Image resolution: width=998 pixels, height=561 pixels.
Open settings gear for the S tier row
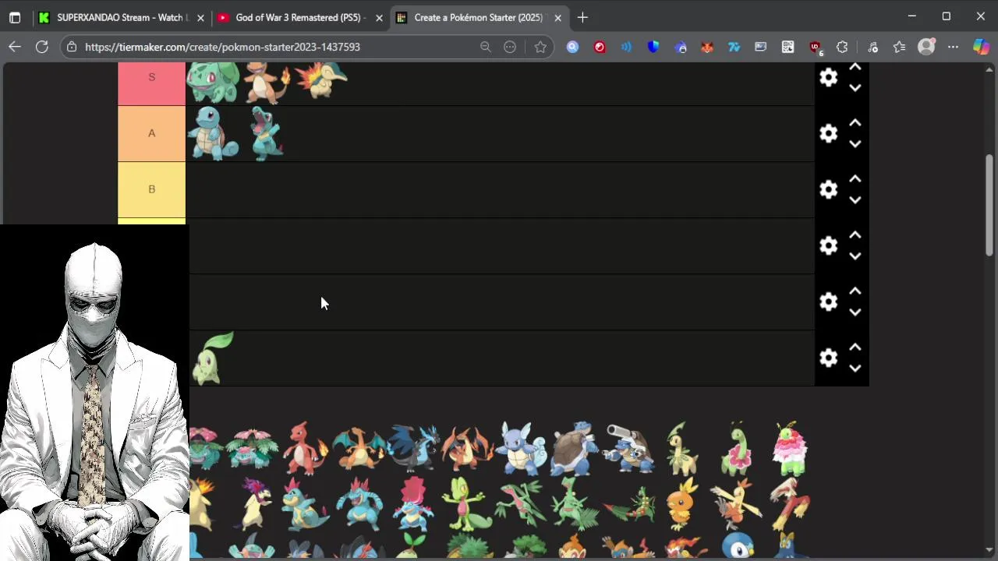[828, 77]
